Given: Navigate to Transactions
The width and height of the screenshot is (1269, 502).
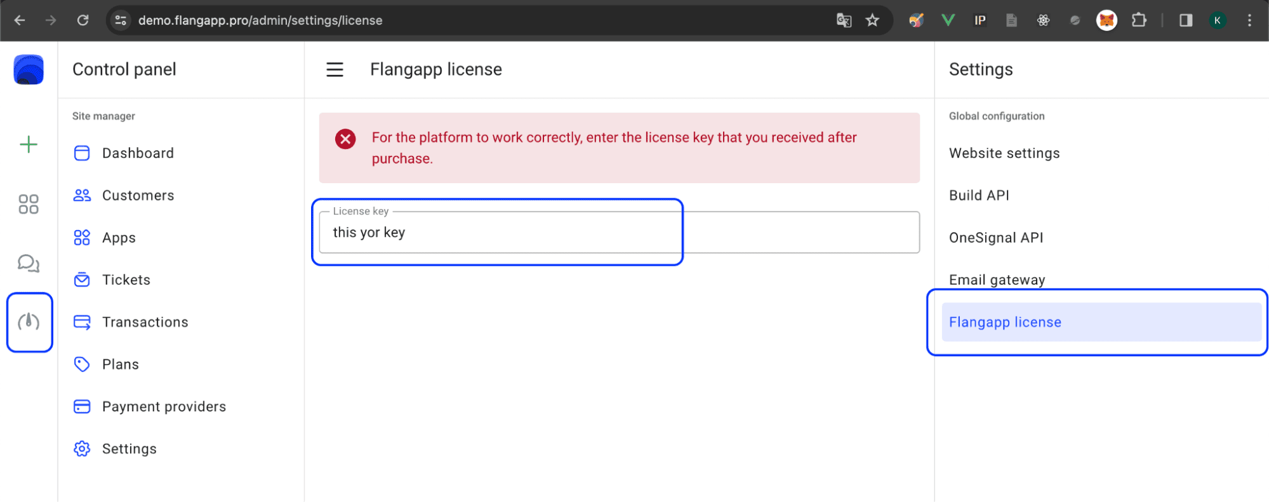Looking at the screenshot, I should (145, 323).
